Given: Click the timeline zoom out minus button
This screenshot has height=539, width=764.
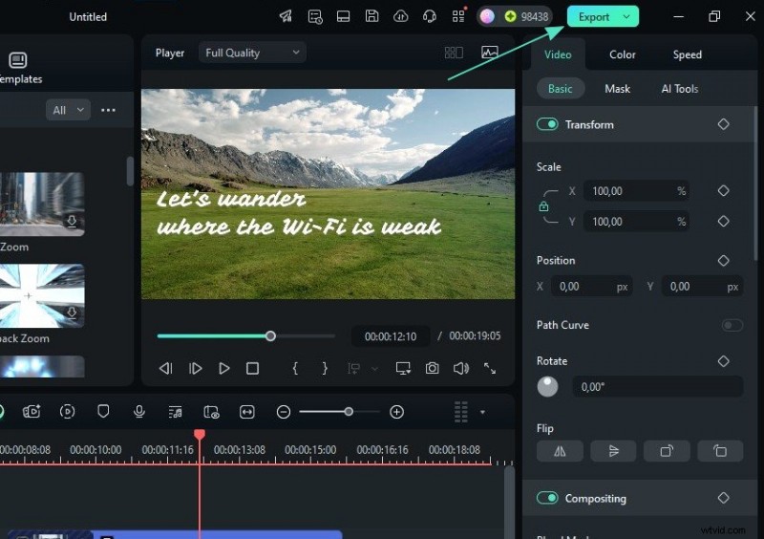Looking at the screenshot, I should 283,412.
